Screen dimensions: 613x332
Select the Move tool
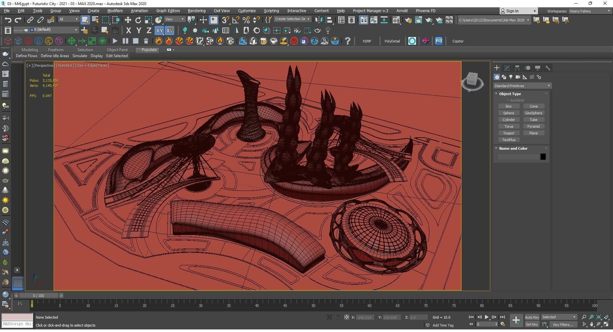[128, 20]
